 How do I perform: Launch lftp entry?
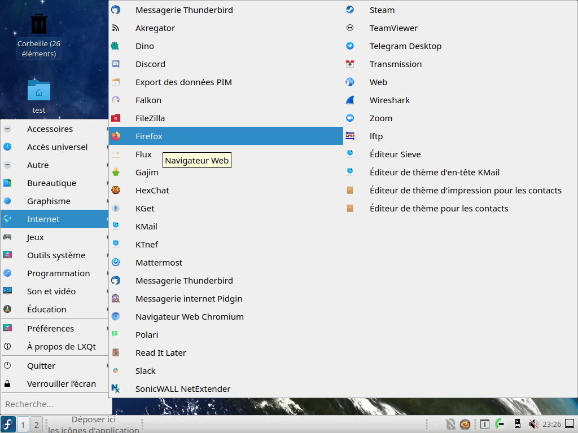[x=460, y=136]
